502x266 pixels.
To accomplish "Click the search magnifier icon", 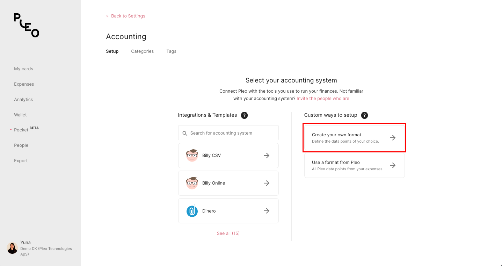I will [x=185, y=133].
